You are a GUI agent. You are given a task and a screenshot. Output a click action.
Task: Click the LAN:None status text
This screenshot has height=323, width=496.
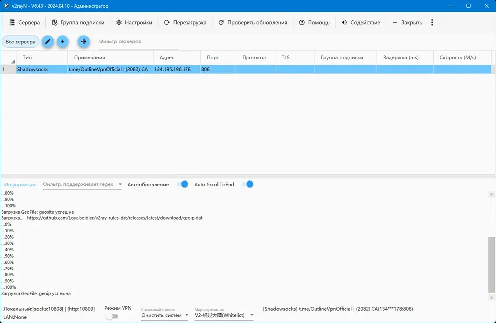coord(15,317)
